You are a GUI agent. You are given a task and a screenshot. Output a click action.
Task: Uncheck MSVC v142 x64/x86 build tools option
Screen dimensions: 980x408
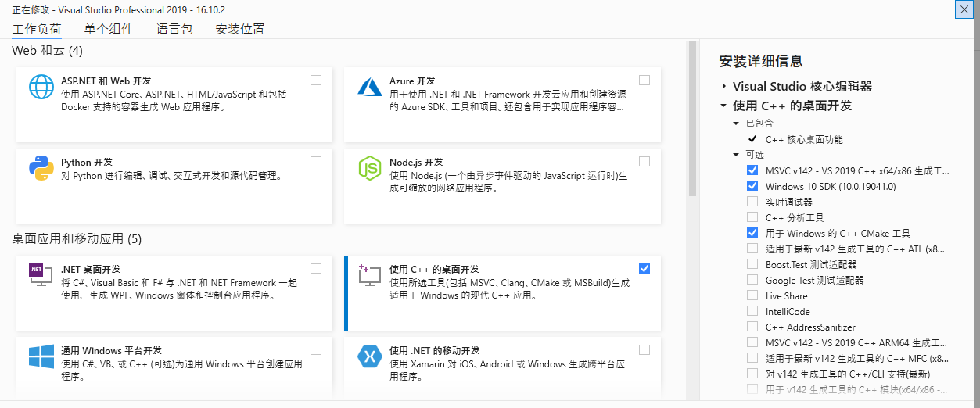click(752, 170)
